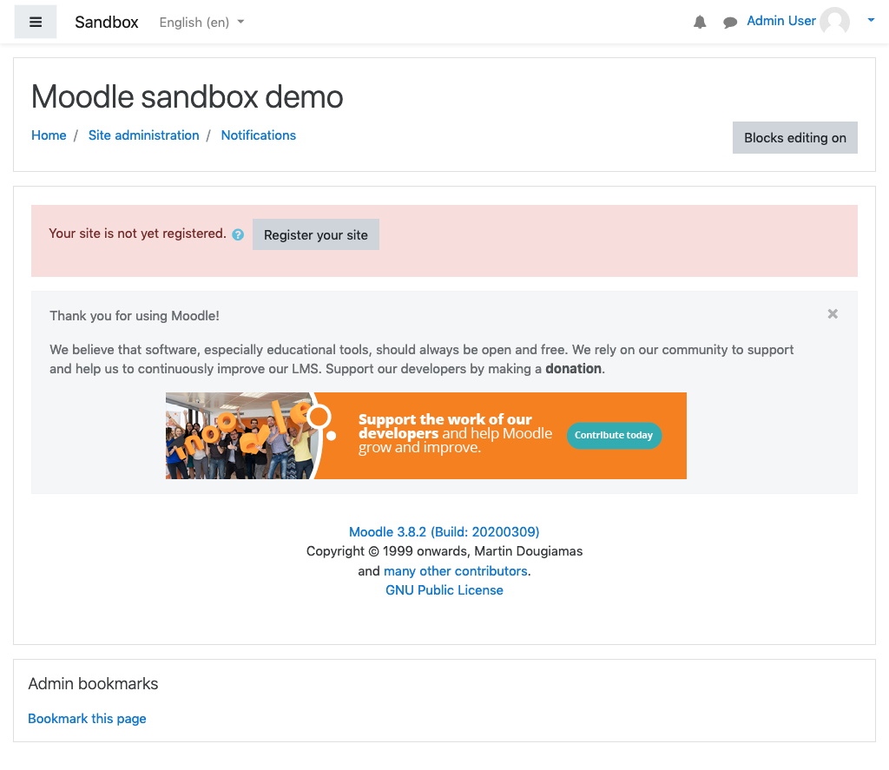Dismiss the Thank you for using Moodle notice

[x=833, y=314]
